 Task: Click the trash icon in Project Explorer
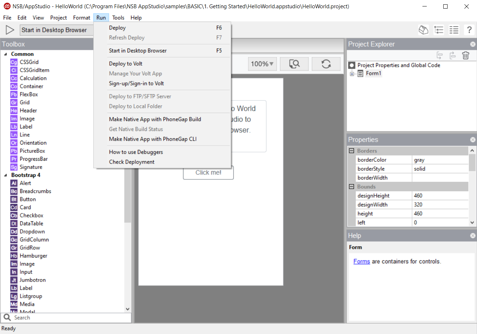466,55
